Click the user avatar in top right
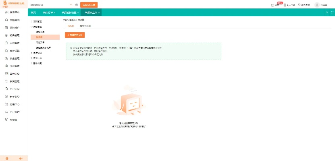This screenshot has height=161, width=335. click(317, 5)
